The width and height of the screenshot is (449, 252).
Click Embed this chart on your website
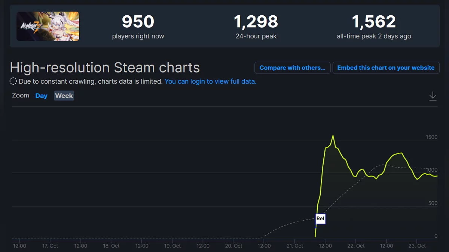pyautogui.click(x=386, y=68)
